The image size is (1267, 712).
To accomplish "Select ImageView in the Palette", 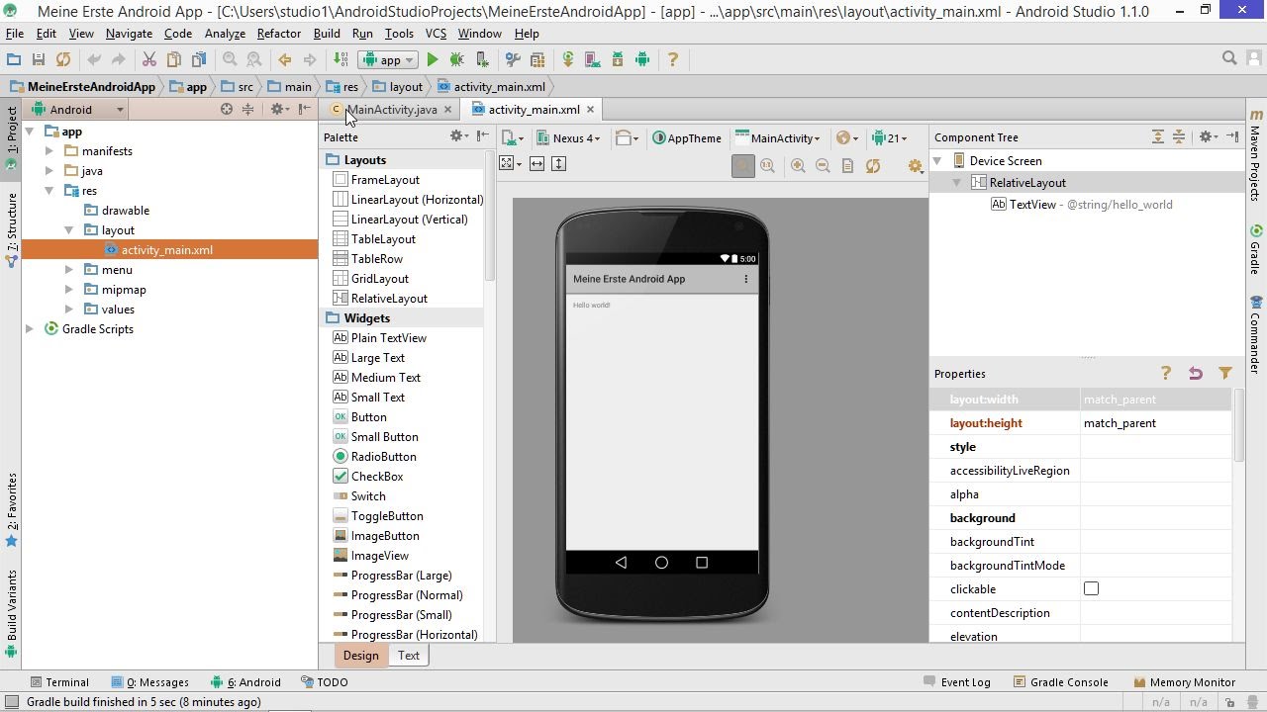I will point(370,555).
